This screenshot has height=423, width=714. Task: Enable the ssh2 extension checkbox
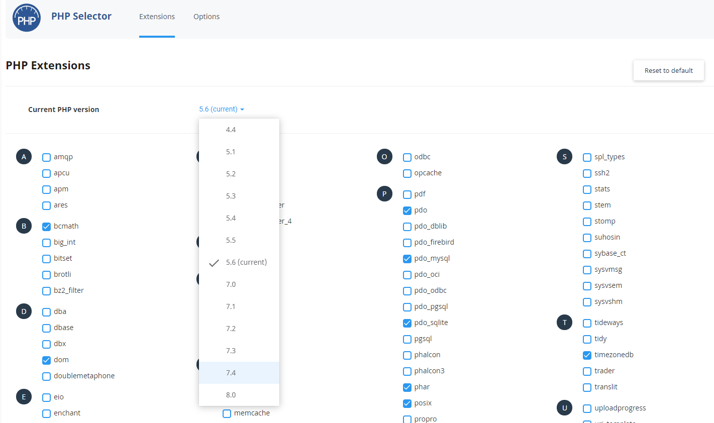click(x=587, y=173)
